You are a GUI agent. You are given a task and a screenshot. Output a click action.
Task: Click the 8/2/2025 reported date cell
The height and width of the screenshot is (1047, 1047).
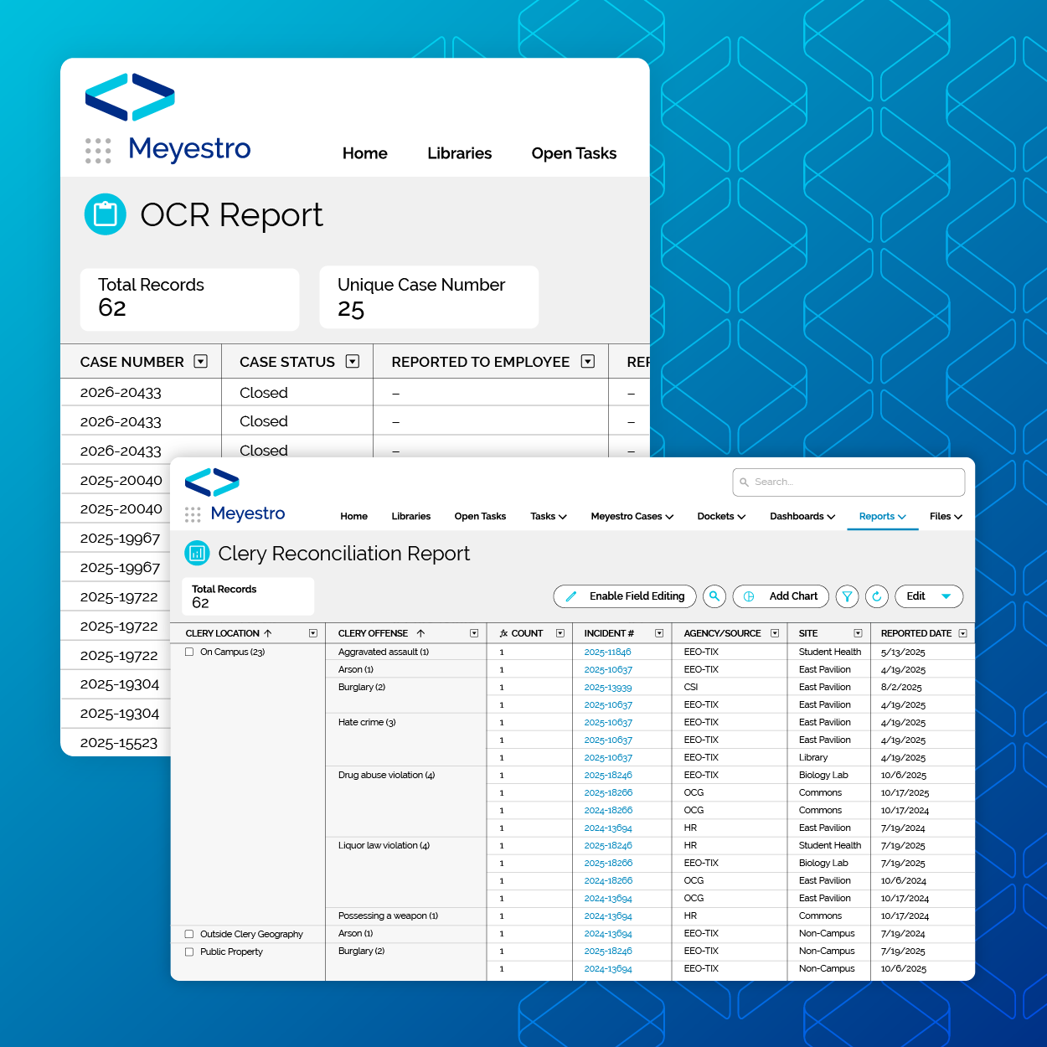(901, 687)
